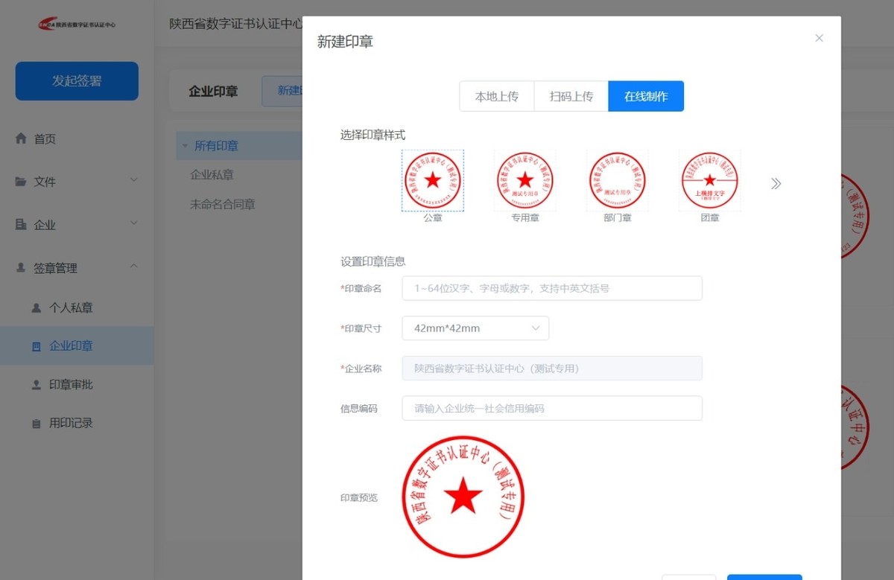Click the 企业印章 enterprise seal icon
The height and width of the screenshot is (580, 894).
pyautogui.click(x=36, y=345)
